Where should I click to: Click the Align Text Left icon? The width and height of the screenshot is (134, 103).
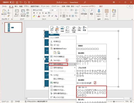click(61, 16)
